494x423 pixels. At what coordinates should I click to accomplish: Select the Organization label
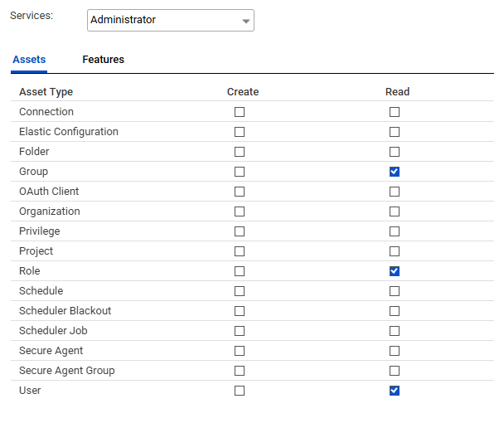pos(50,211)
